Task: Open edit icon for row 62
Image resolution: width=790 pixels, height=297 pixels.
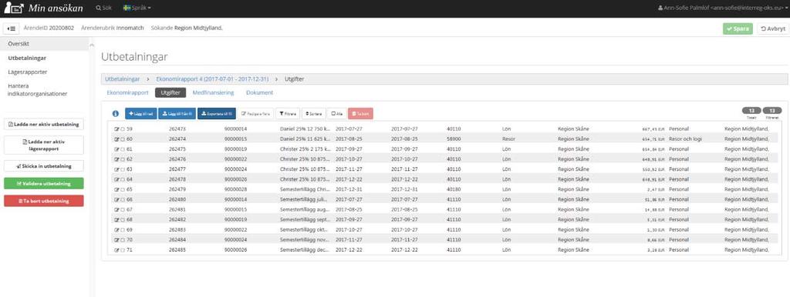Action: click(117, 159)
